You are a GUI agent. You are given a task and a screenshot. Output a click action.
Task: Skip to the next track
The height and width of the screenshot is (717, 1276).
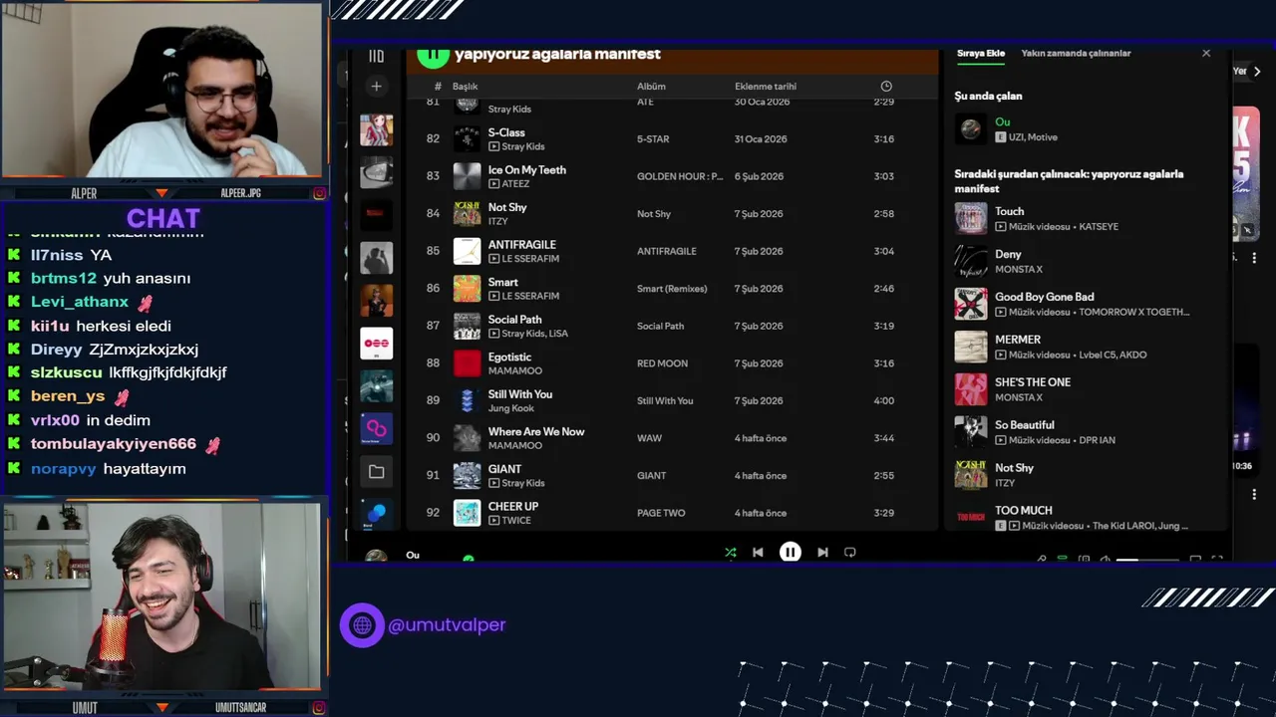[822, 553]
